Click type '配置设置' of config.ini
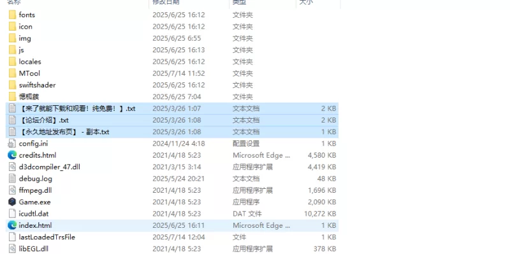The image size is (510, 254). [x=246, y=144]
